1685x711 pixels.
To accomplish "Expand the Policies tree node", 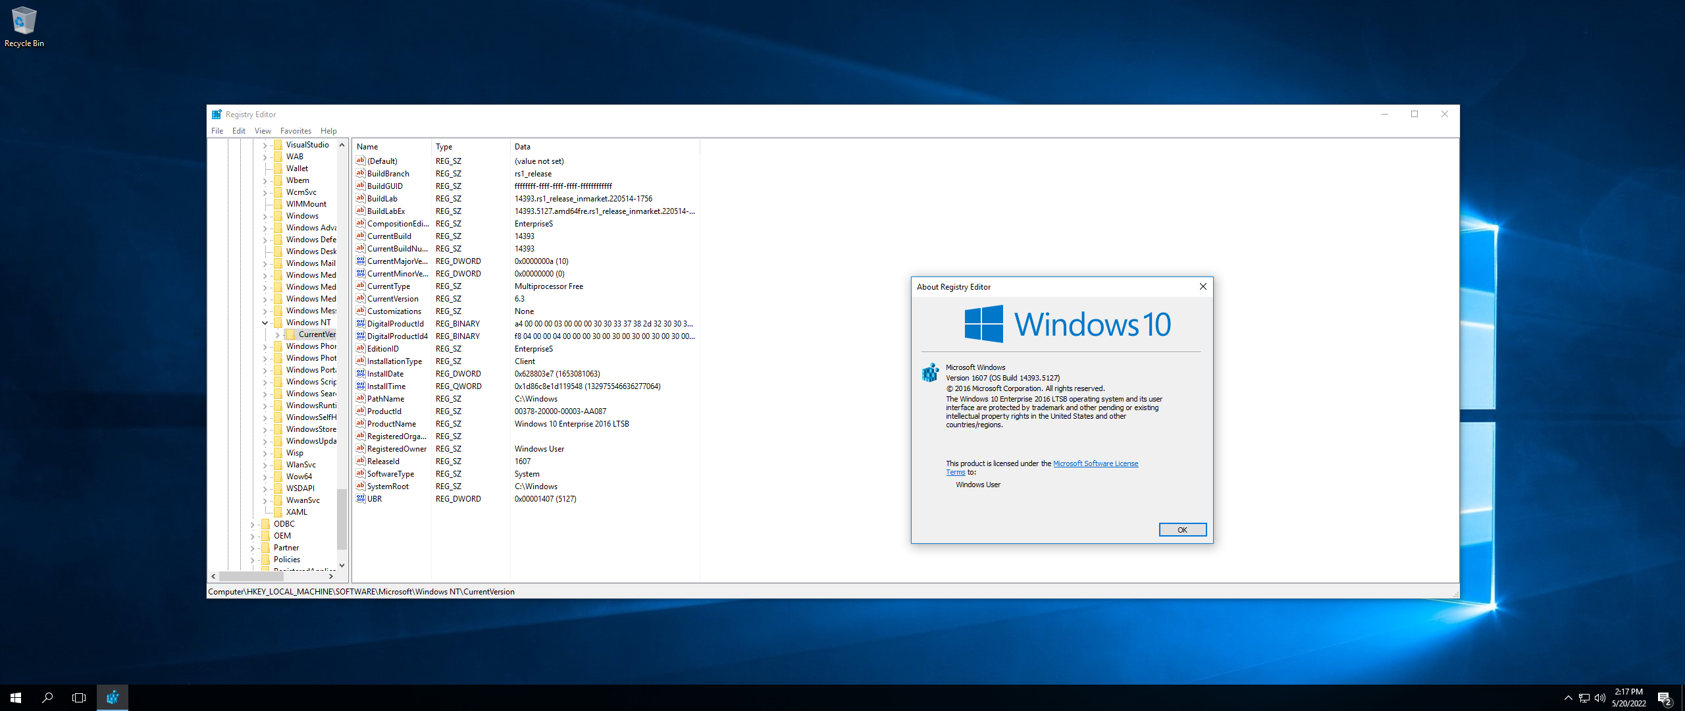I will coord(253,560).
